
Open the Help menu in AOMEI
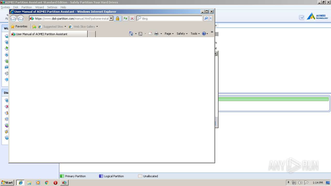(63, 7)
